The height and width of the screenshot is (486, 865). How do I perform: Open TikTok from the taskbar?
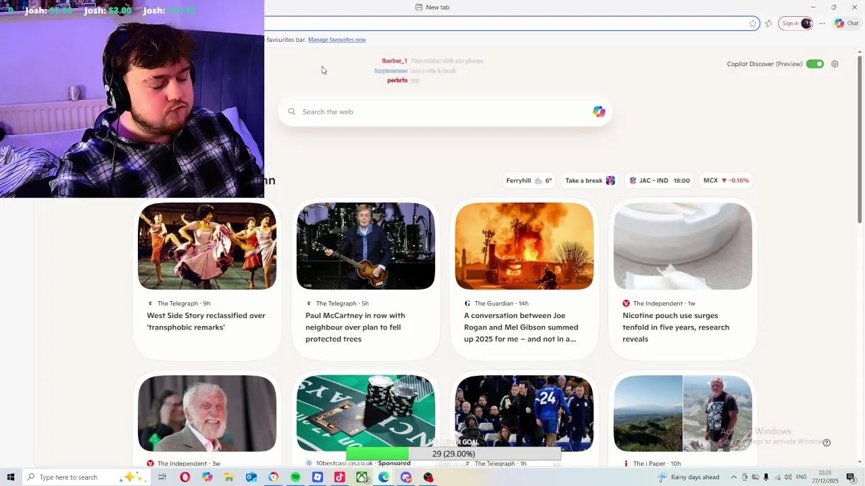click(339, 477)
